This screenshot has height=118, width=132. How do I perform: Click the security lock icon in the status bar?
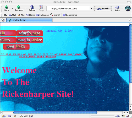point(128,116)
